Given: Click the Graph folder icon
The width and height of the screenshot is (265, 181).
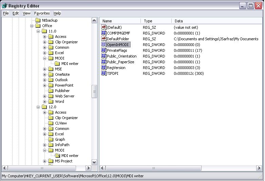Looking at the screenshot, I should pyautogui.click(x=51, y=139).
